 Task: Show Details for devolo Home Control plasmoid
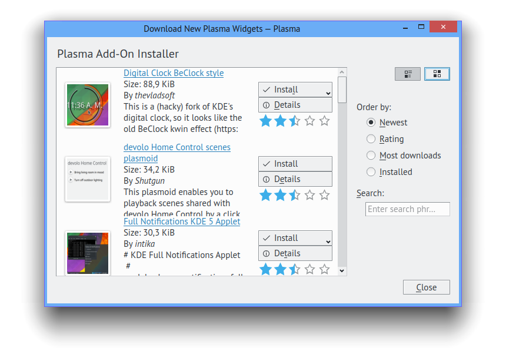click(x=295, y=179)
